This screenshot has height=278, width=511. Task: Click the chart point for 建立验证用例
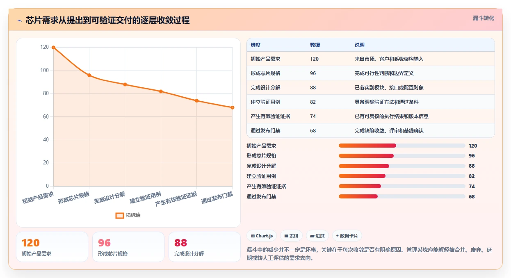(x=161, y=91)
